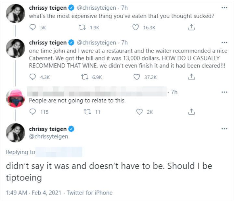Like the tweet with 16.3K likes
This screenshot has width=234, height=201.
136,27
